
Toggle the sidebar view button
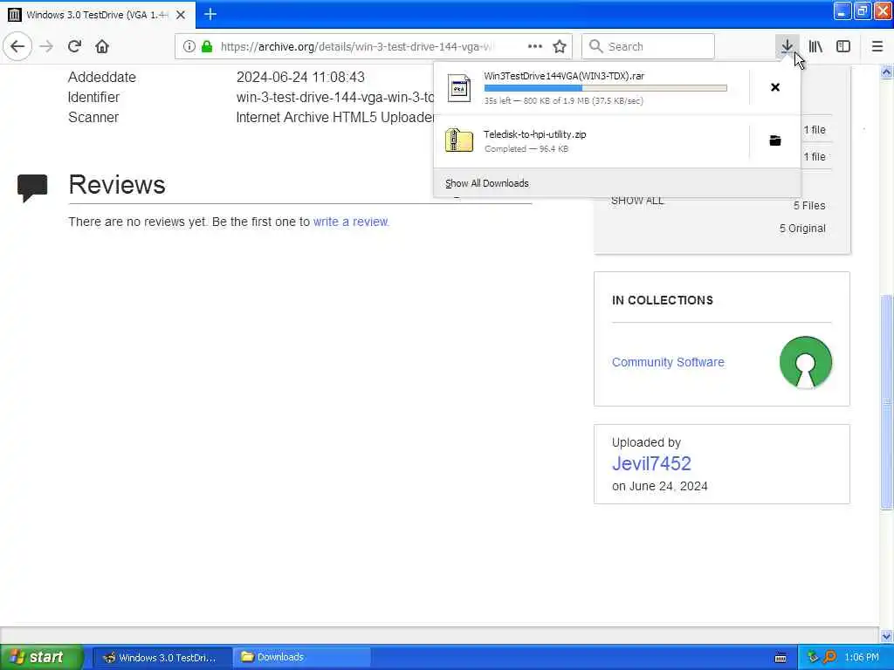coord(843,47)
